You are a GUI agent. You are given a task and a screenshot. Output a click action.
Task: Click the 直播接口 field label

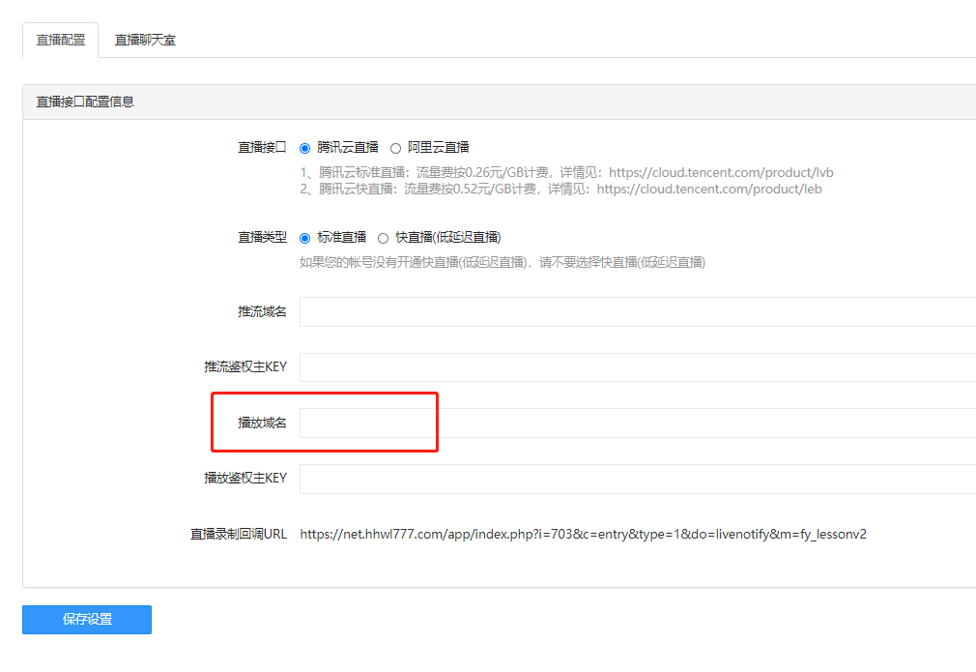click(262, 148)
